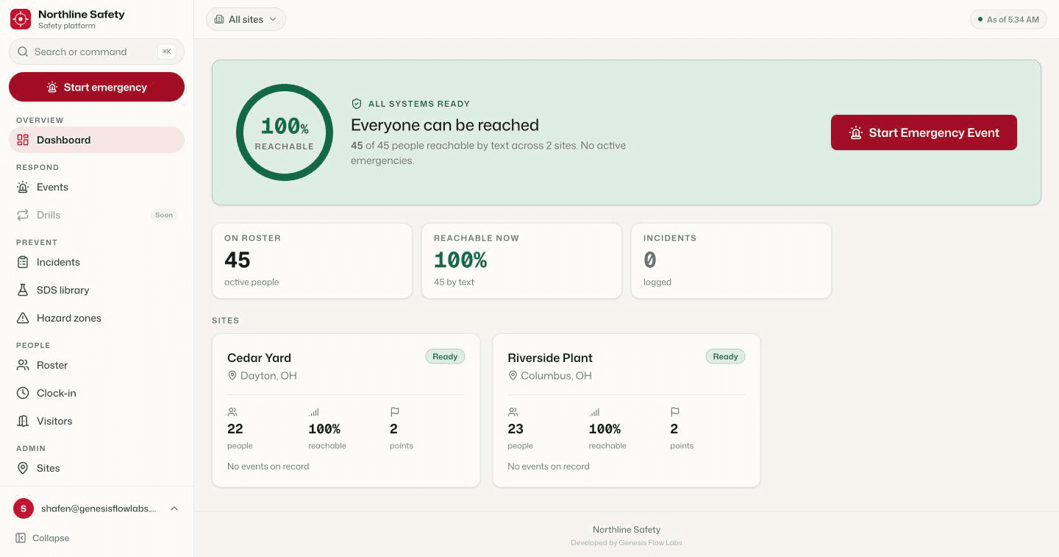1059x557 pixels.
Task: Open Sites under Admin
Action: pyautogui.click(x=96, y=468)
